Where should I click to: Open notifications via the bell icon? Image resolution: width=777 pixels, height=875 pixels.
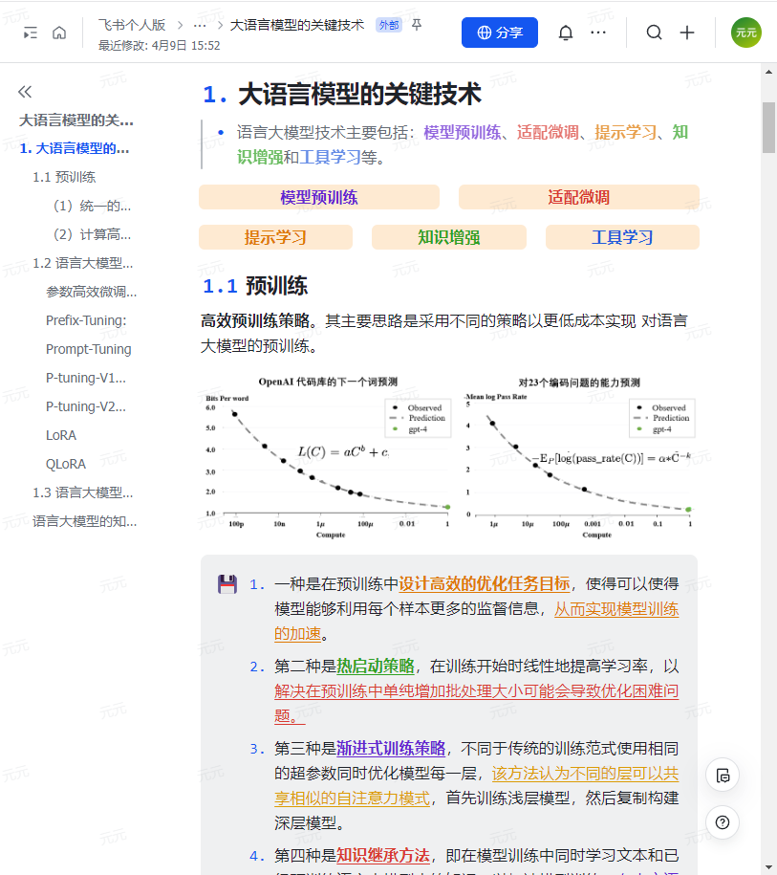[565, 32]
